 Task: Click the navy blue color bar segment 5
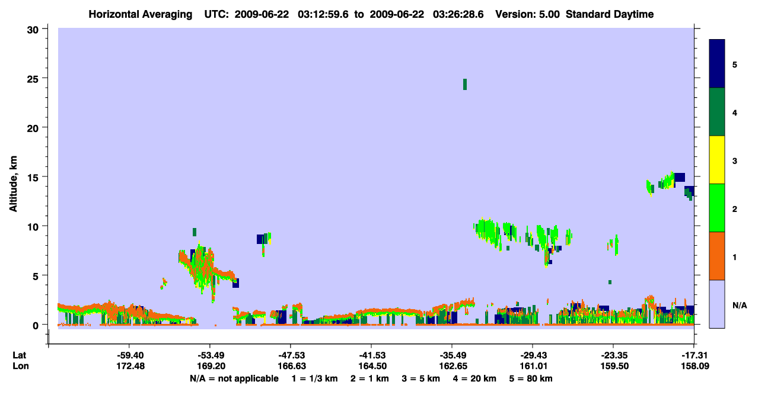(717, 64)
